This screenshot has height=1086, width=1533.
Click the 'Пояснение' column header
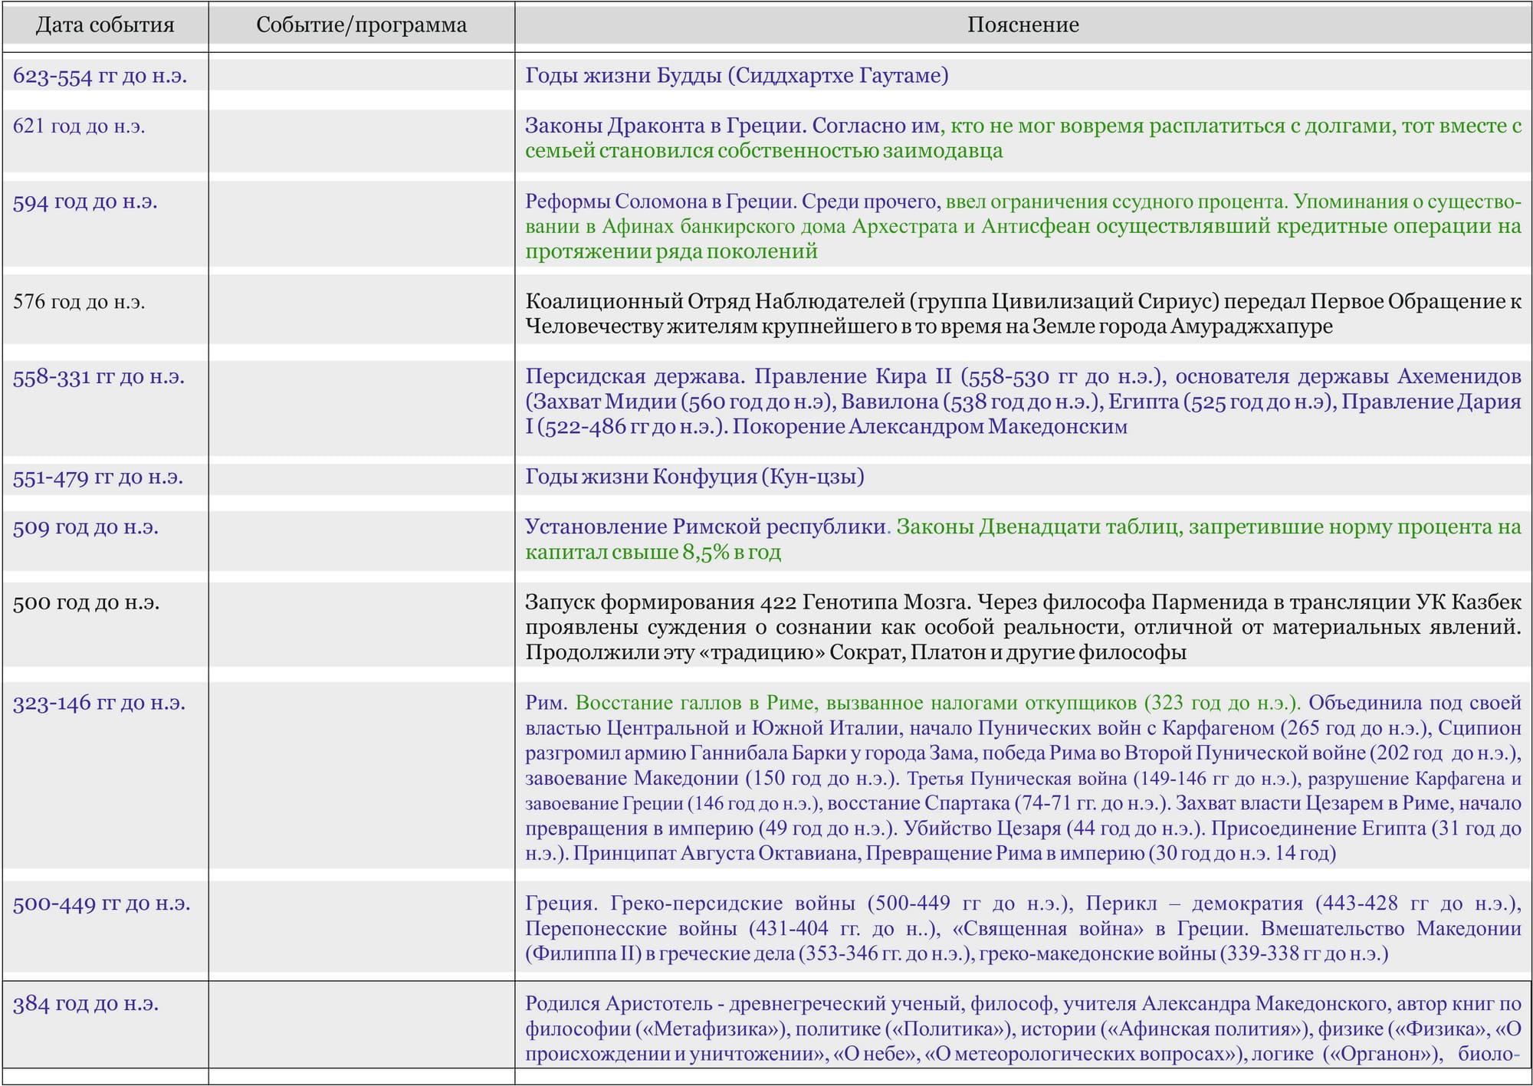(1023, 25)
